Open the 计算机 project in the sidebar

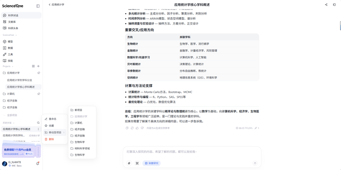[11, 94]
